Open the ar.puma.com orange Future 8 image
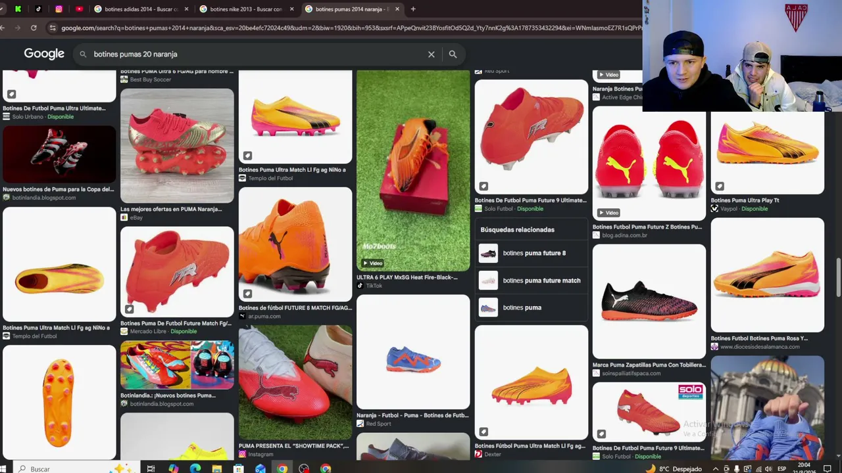This screenshot has width=842, height=473. pos(295,244)
